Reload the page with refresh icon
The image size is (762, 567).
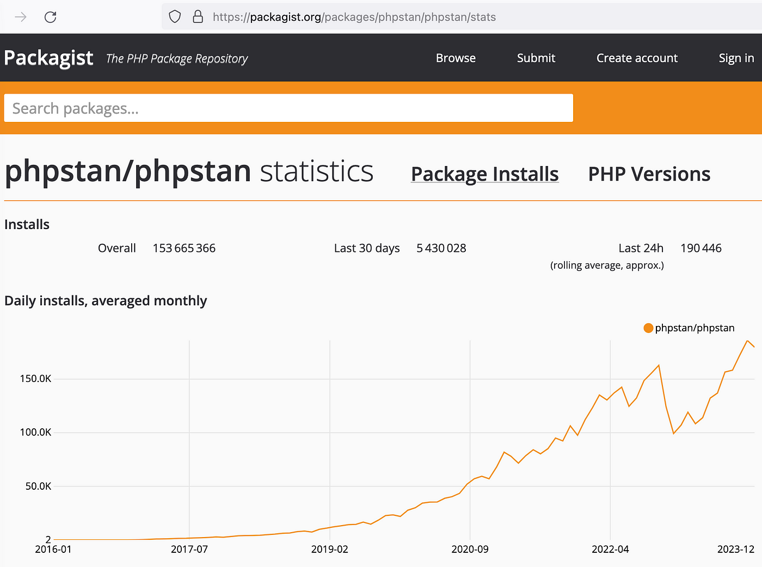coord(51,17)
